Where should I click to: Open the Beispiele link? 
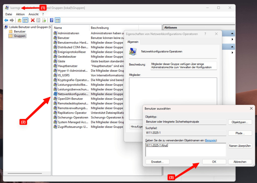[x=210, y=140]
